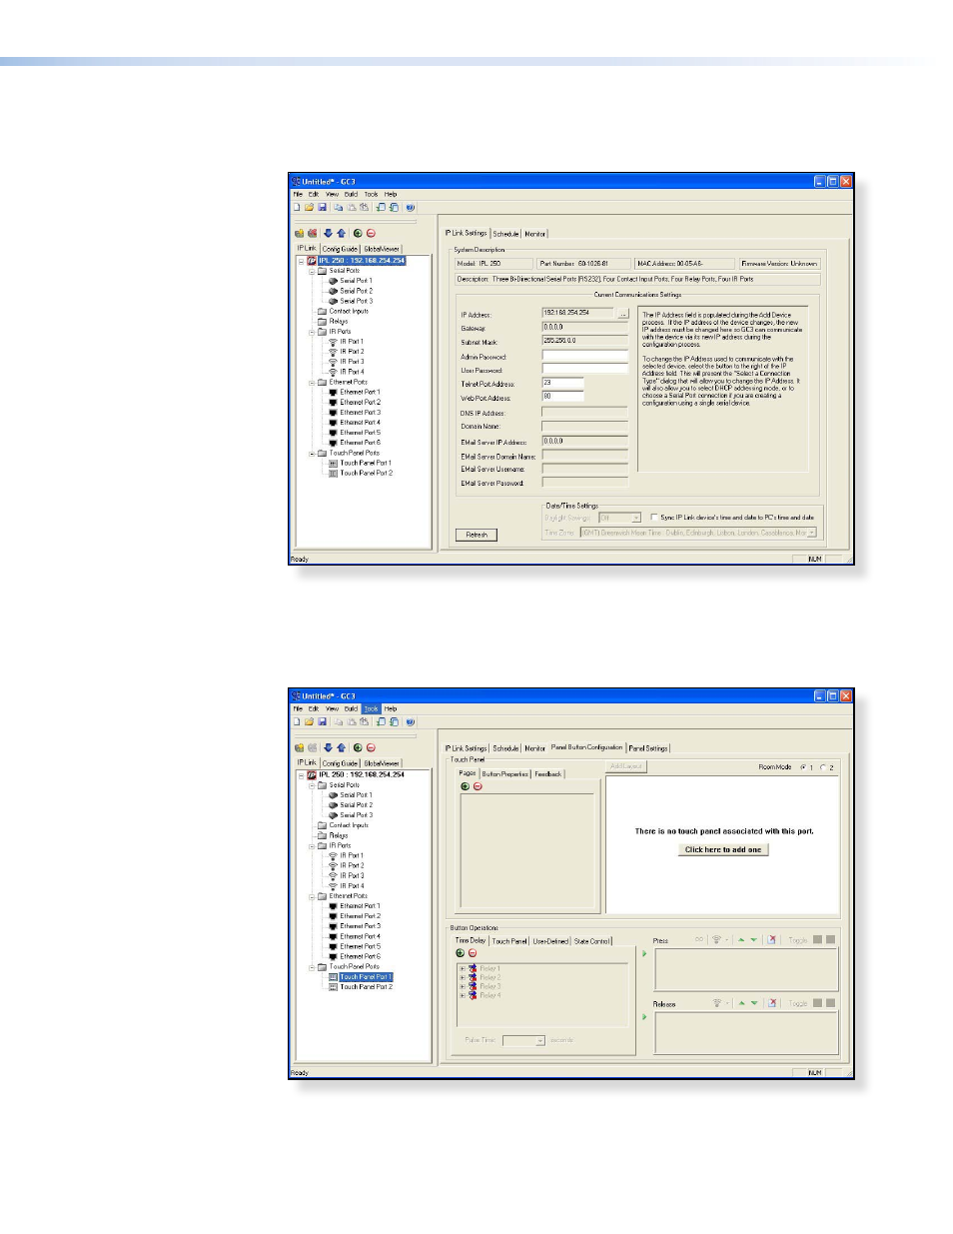
Task: Switch to Schedule tab in IP Link Settings window
Action: pyautogui.click(x=505, y=234)
